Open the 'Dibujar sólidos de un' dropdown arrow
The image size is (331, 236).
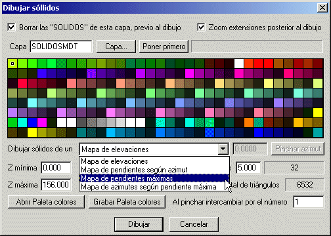tap(223, 149)
